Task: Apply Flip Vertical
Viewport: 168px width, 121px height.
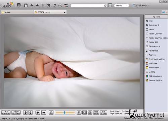Action: tap(152, 51)
